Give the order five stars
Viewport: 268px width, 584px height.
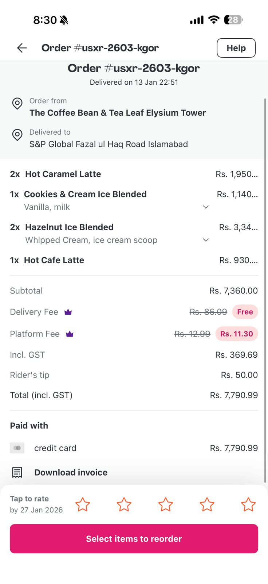point(248,504)
